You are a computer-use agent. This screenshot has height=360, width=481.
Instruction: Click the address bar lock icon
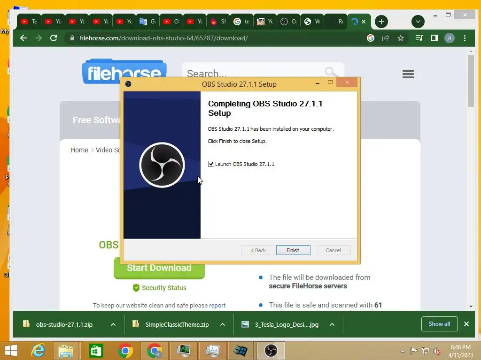pyautogui.click(x=72, y=38)
